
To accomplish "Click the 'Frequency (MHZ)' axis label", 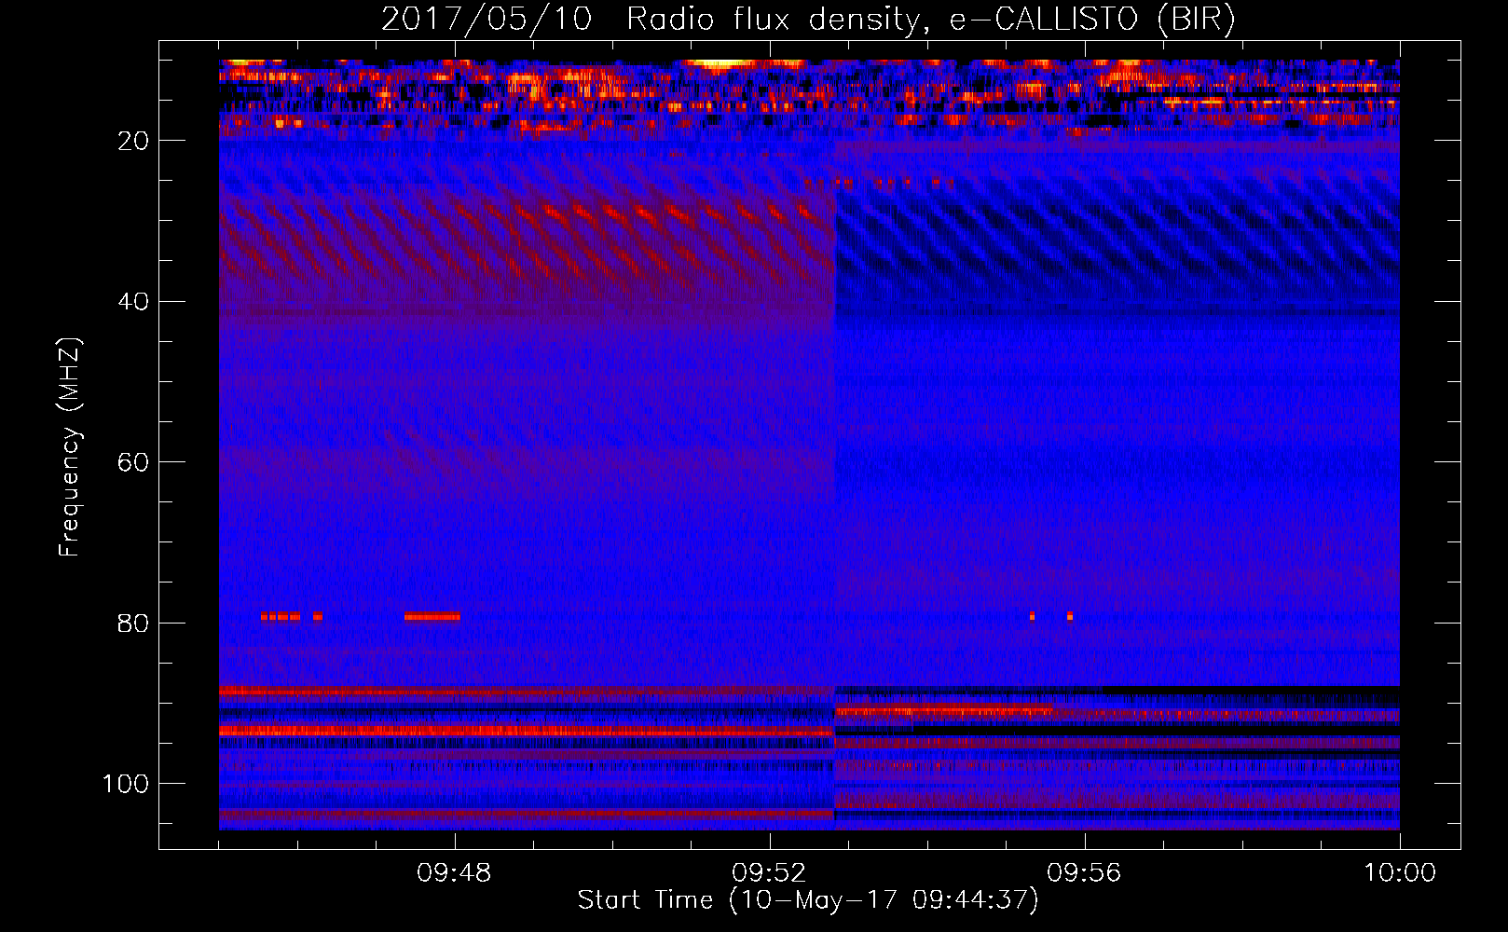I will pos(70,446).
